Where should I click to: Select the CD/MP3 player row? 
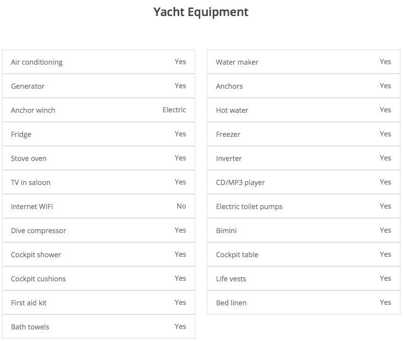pyautogui.click(x=304, y=183)
